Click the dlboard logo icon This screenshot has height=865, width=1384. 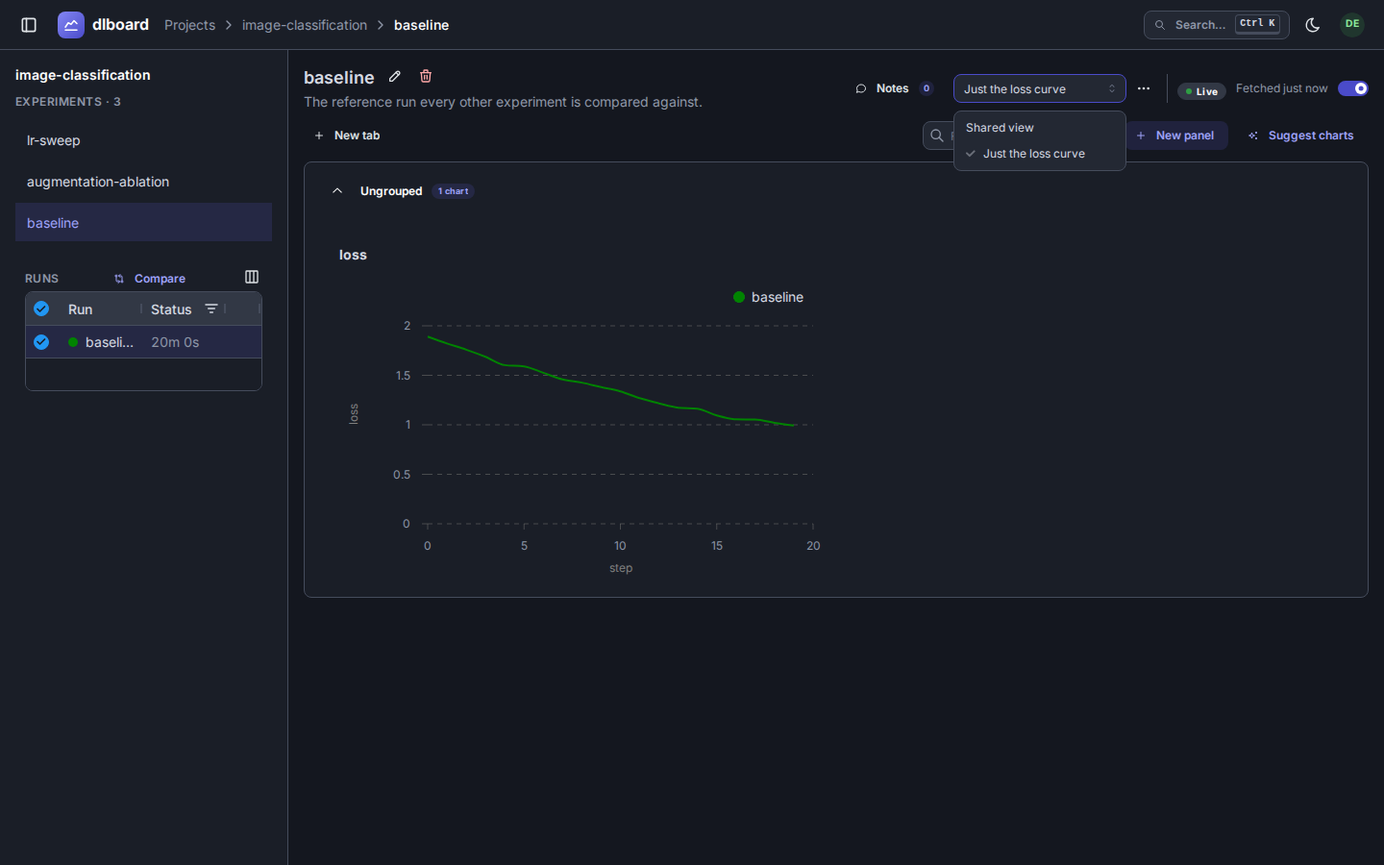pyautogui.click(x=71, y=25)
